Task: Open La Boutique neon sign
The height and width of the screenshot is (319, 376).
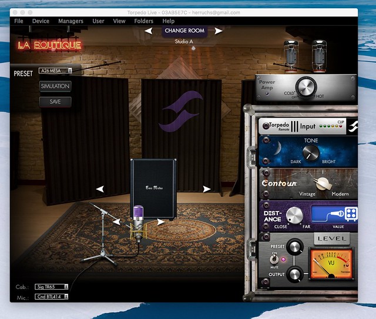Action: coord(49,45)
